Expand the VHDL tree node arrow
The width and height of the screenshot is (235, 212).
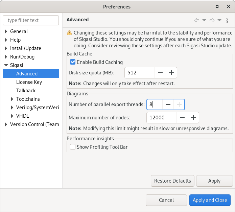coord(12,116)
